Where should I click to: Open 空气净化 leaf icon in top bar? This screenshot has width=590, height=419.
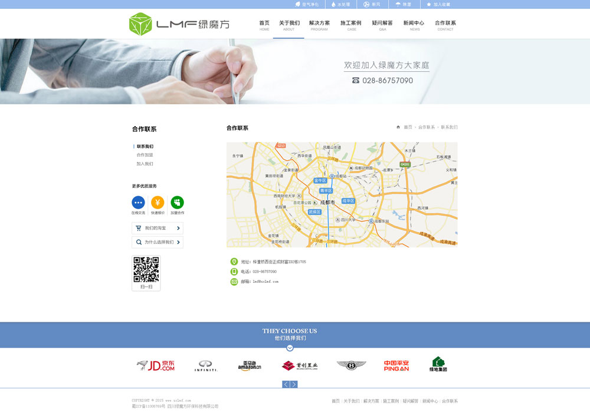click(x=297, y=5)
